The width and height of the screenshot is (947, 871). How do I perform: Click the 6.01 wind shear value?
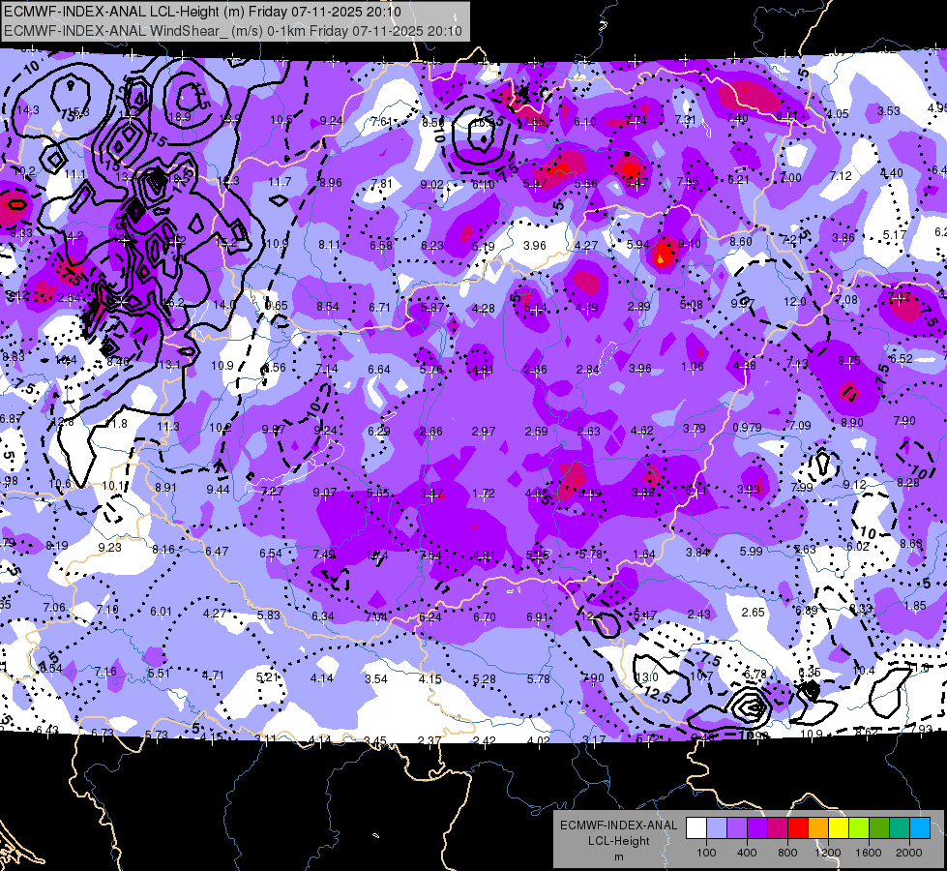pyautogui.click(x=162, y=611)
